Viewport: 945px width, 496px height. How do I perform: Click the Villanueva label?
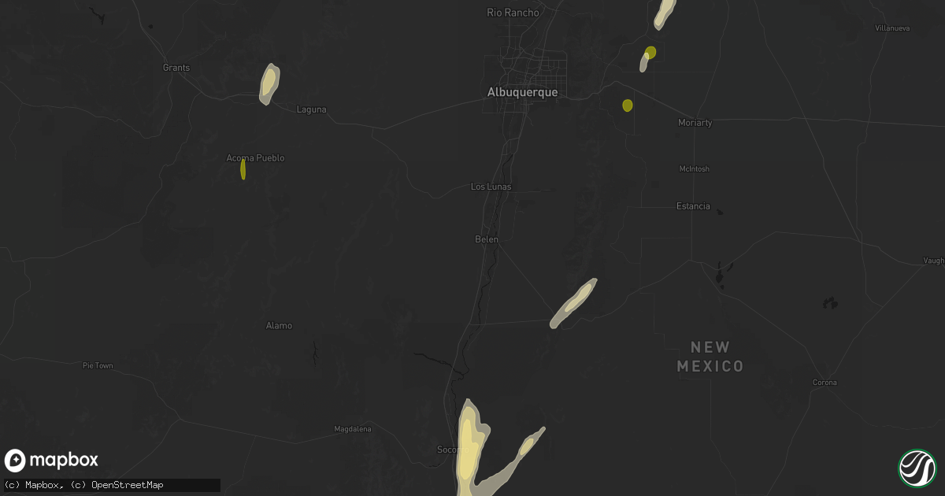pos(894,28)
